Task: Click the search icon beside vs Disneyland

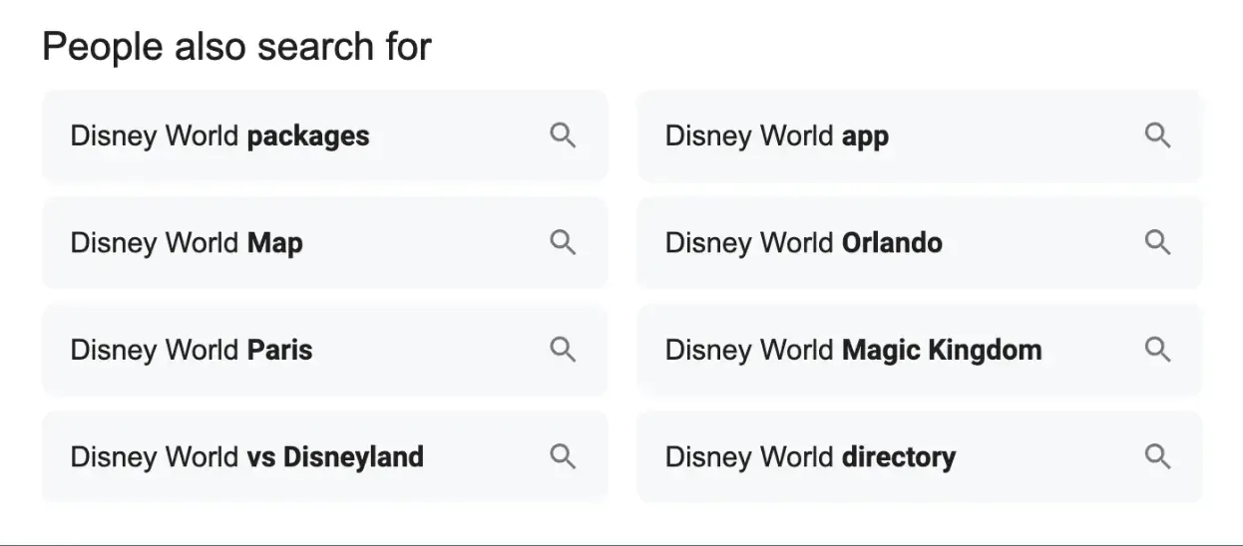Action: [x=564, y=456]
